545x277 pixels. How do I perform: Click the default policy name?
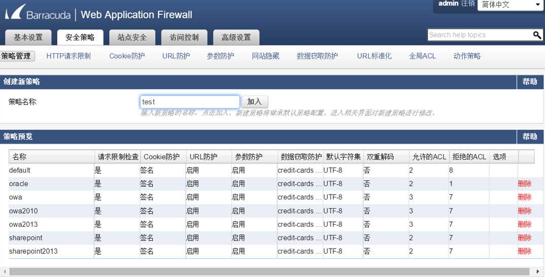click(x=19, y=170)
